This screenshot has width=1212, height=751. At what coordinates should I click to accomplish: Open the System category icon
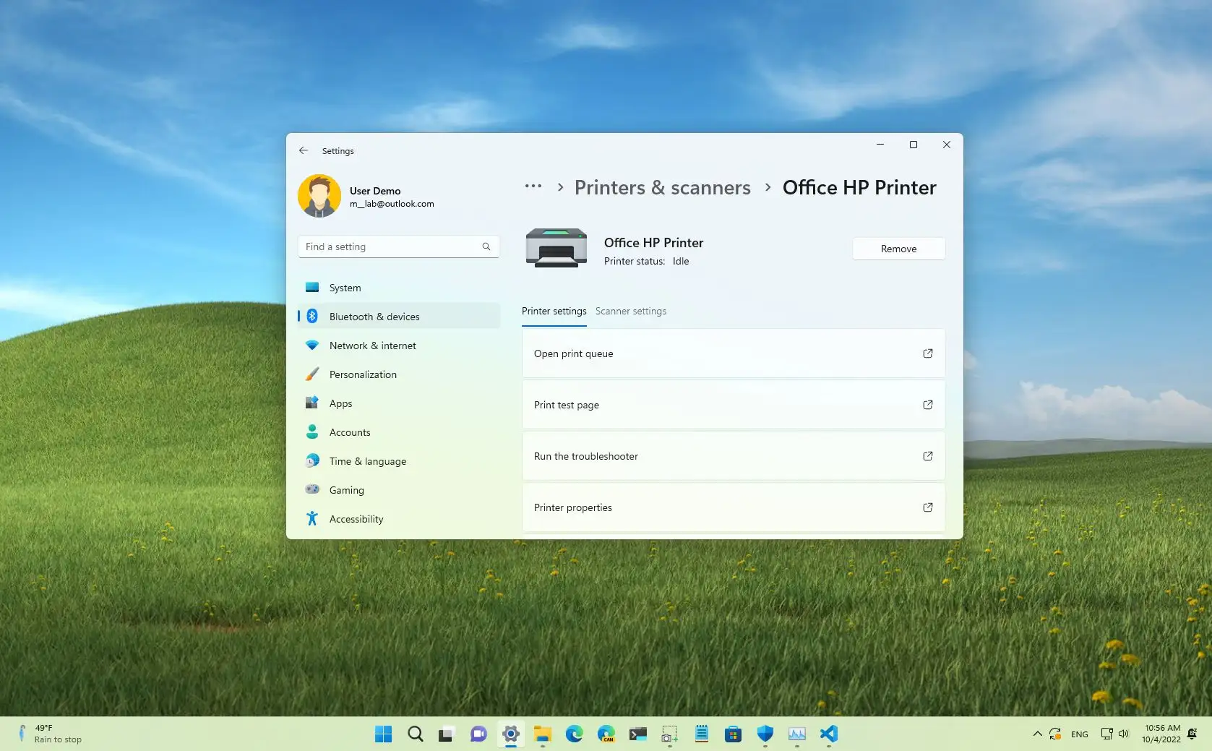click(x=311, y=287)
